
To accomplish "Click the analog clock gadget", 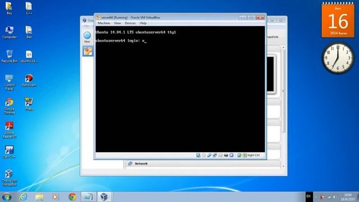I will (x=338, y=58).
